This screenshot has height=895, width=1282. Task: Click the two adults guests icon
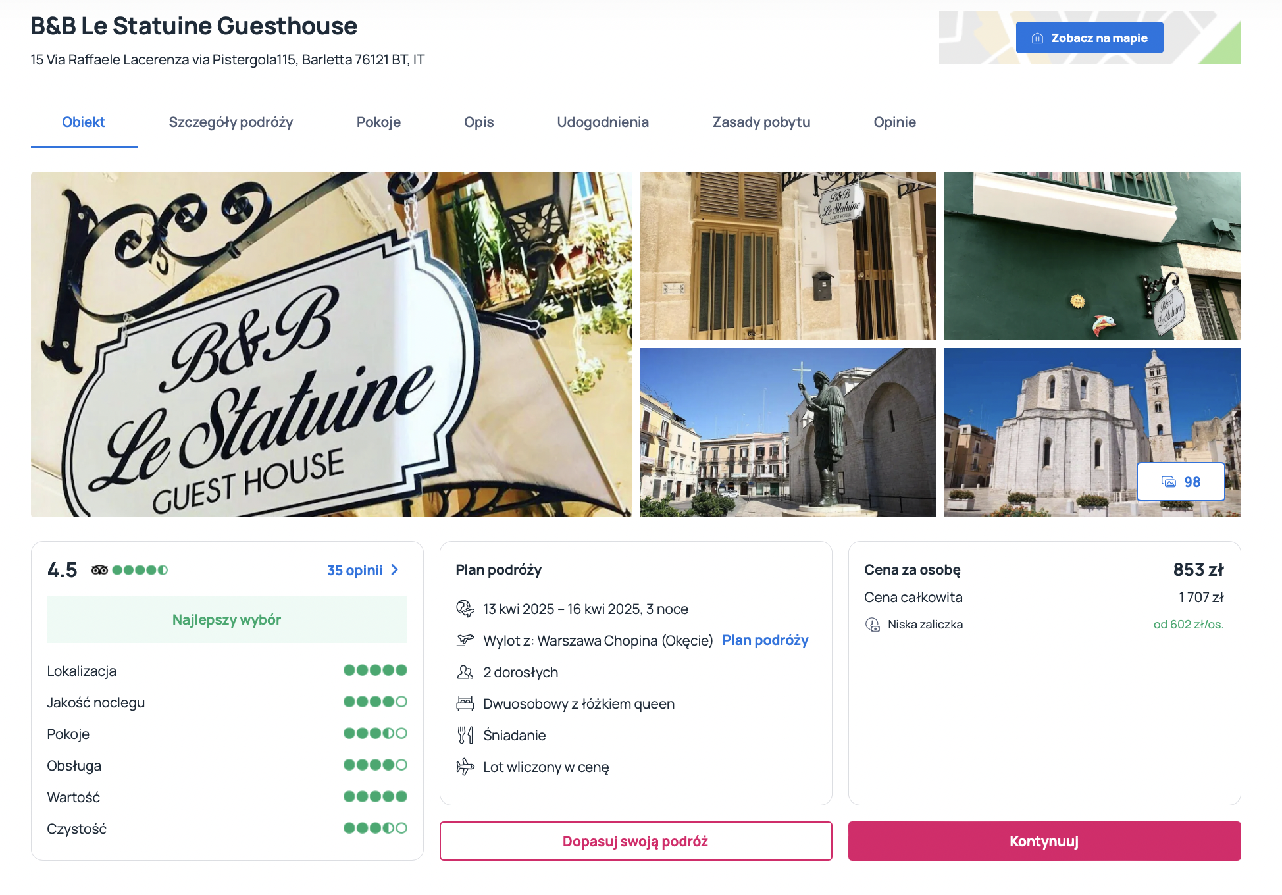pyautogui.click(x=465, y=672)
